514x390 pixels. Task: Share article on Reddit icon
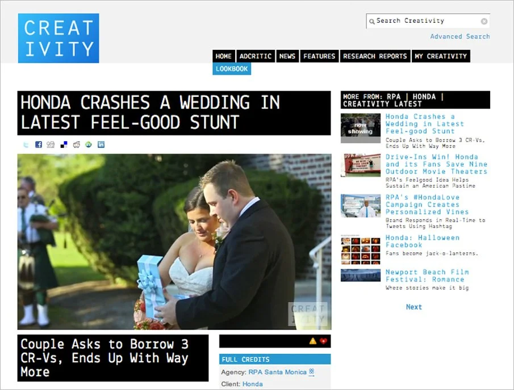pyautogui.click(x=76, y=145)
